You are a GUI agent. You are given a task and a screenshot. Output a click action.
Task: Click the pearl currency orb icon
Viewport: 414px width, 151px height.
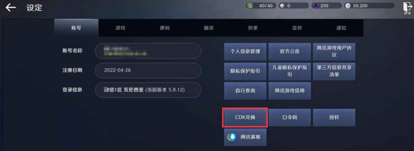click(282, 6)
